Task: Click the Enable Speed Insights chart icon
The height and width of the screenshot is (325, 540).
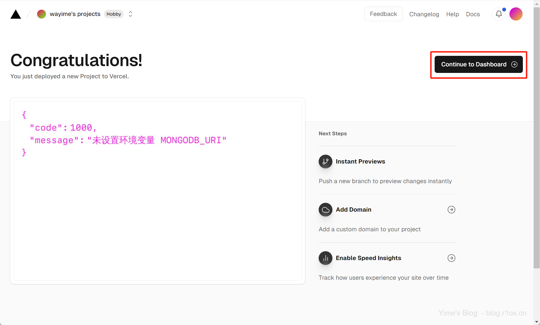Action: 325,258
